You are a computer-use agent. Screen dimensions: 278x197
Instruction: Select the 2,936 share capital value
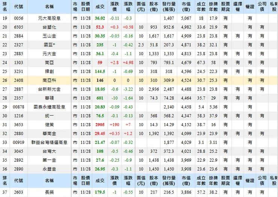[154, 89]
